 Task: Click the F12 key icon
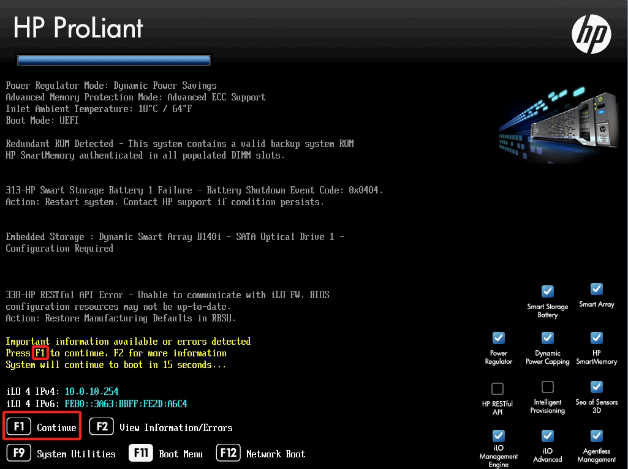[x=228, y=453]
